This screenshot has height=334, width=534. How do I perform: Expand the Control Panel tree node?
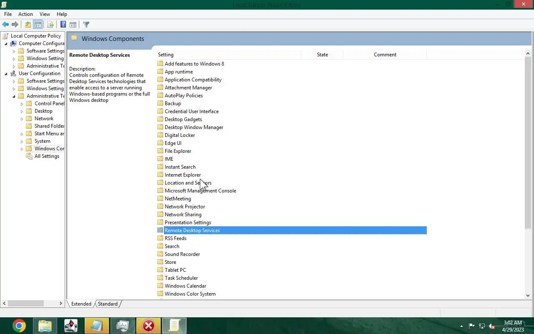22,104
